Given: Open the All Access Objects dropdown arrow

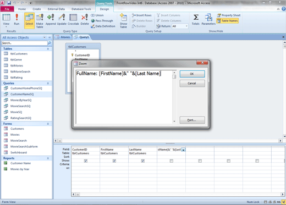Looking at the screenshot, I should pos(45,37).
